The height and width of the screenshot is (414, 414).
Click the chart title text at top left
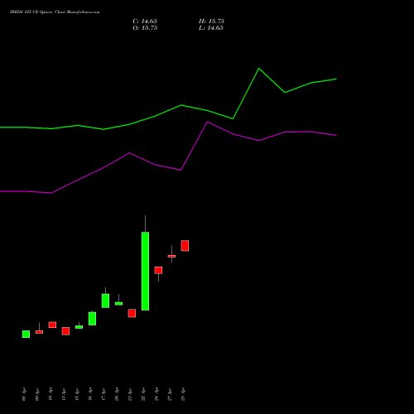(x=55, y=12)
